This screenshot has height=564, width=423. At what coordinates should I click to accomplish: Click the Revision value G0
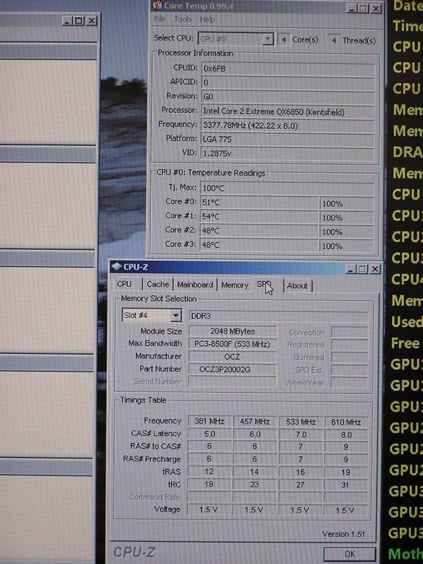(288, 97)
